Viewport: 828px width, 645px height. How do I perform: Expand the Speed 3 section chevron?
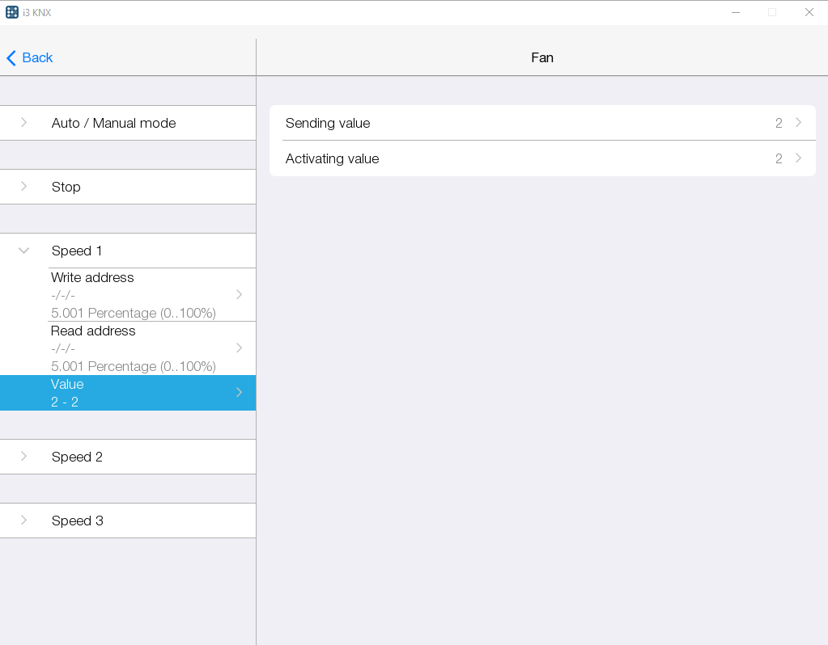[x=24, y=521]
